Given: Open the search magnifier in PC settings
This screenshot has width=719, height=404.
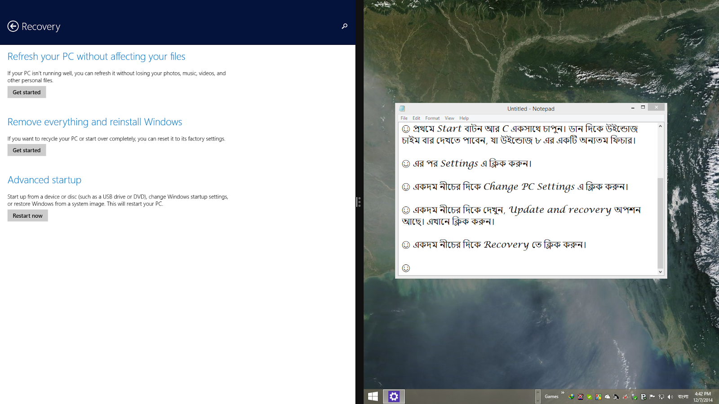Looking at the screenshot, I should tap(345, 26).
